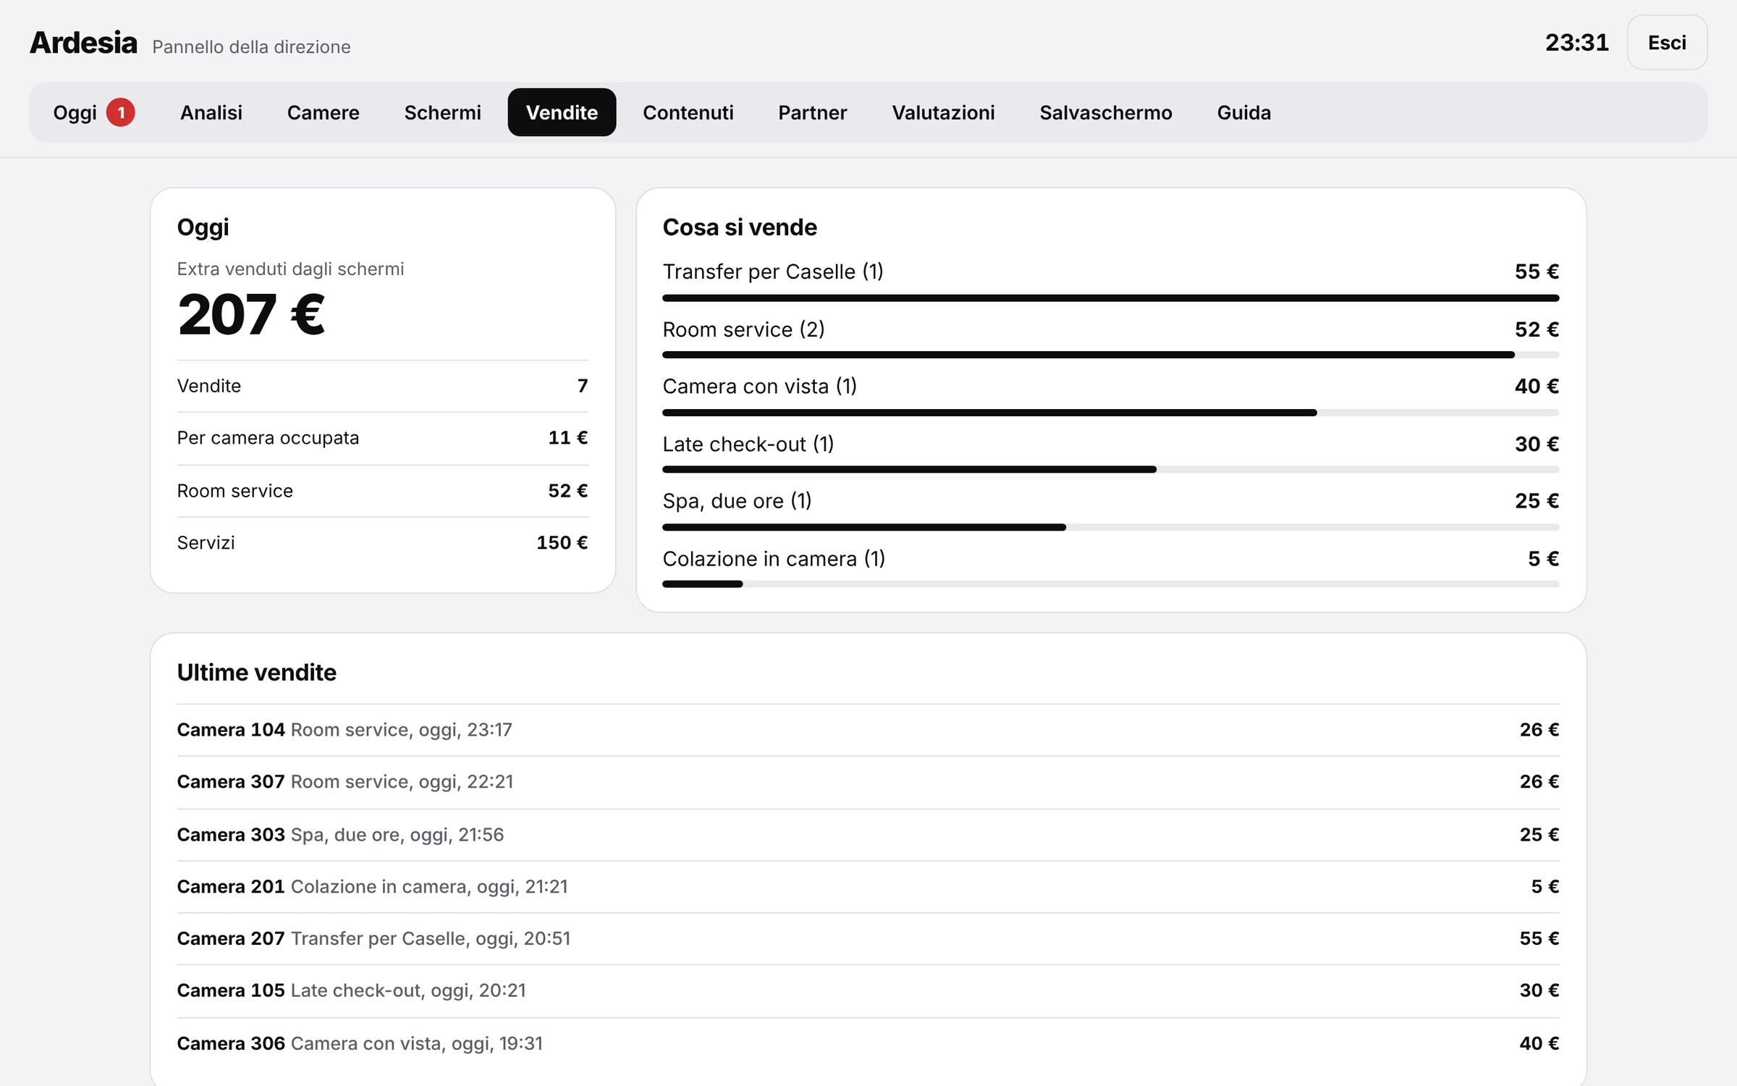Click the red notification badge on Oggi

click(121, 112)
